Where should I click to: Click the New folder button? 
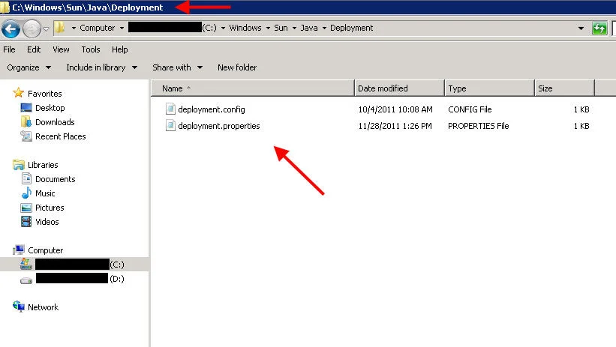point(237,67)
